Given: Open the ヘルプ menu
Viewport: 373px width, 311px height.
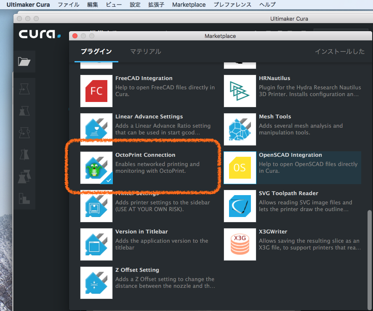Looking at the screenshot, I should [x=267, y=5].
